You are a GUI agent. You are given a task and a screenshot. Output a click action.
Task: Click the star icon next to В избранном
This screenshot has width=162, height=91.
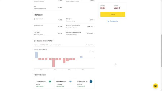[x=108, y=21]
